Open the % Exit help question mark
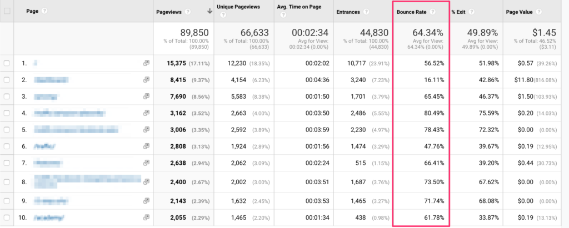569x228 pixels. 471,12
